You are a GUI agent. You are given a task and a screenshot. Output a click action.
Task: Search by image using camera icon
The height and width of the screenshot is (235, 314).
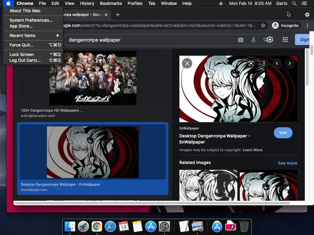tap(240, 40)
